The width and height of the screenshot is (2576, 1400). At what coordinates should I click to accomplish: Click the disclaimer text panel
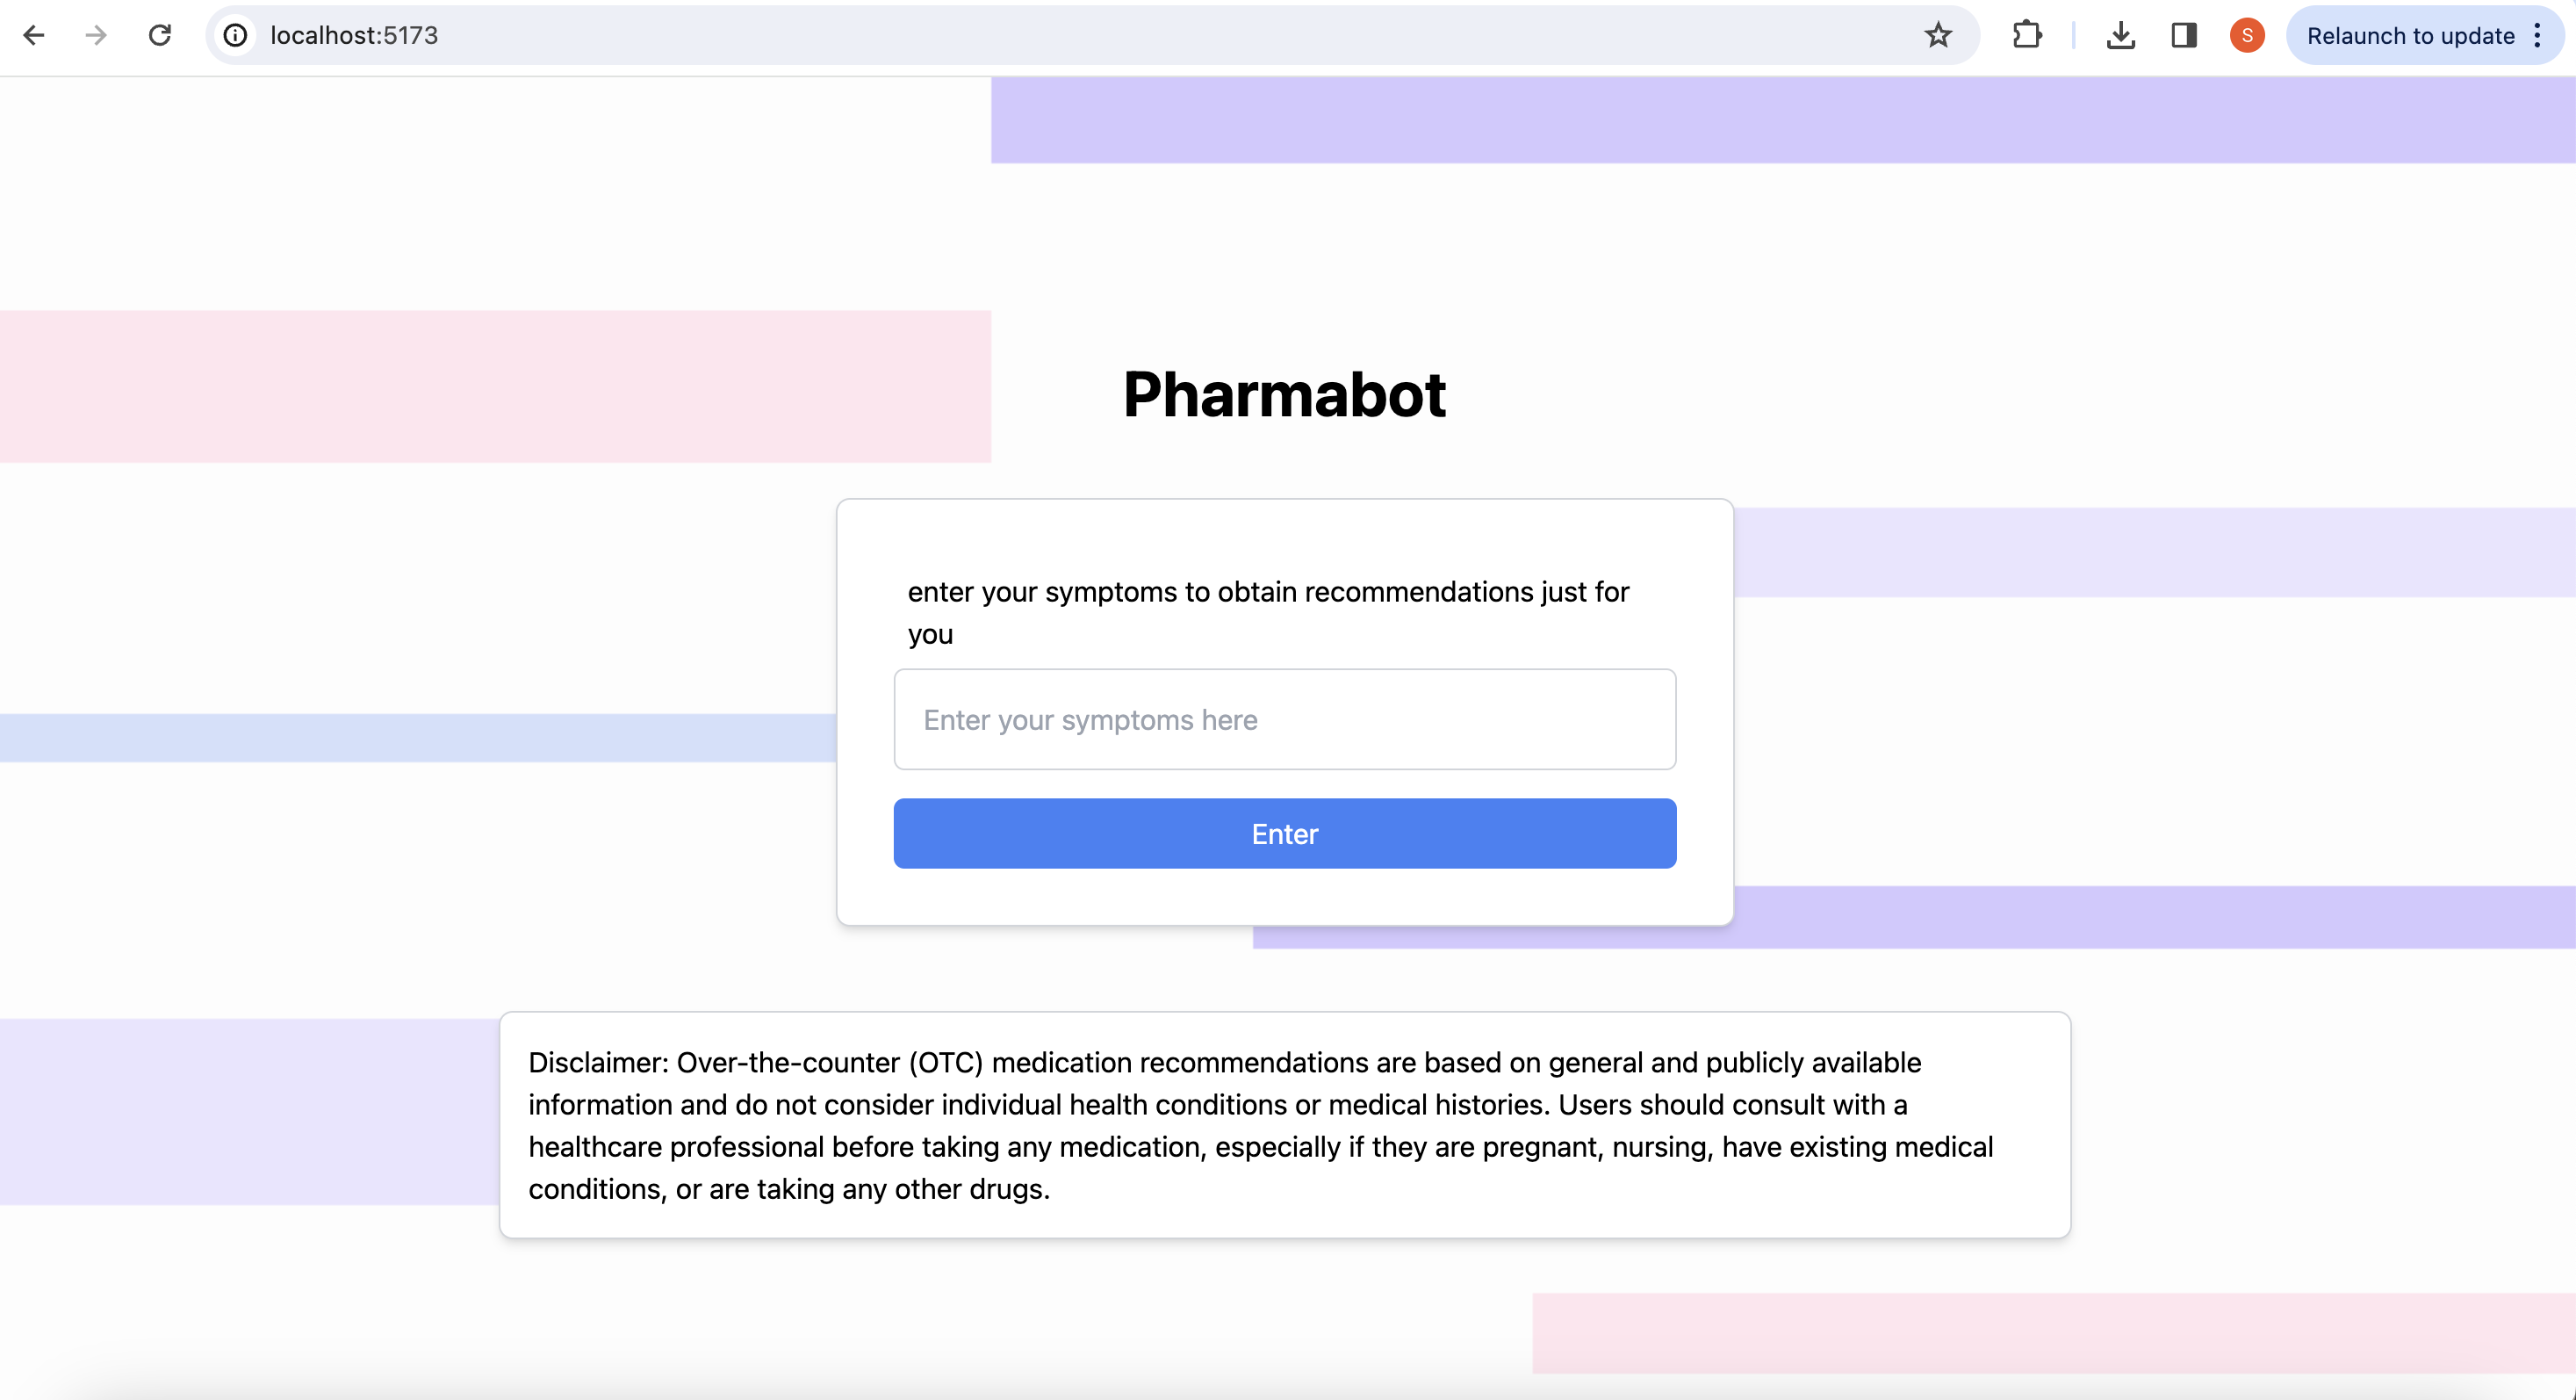click(1284, 1125)
